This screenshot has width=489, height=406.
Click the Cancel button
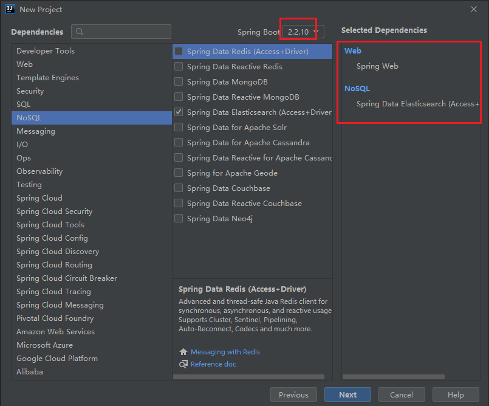tap(402, 395)
